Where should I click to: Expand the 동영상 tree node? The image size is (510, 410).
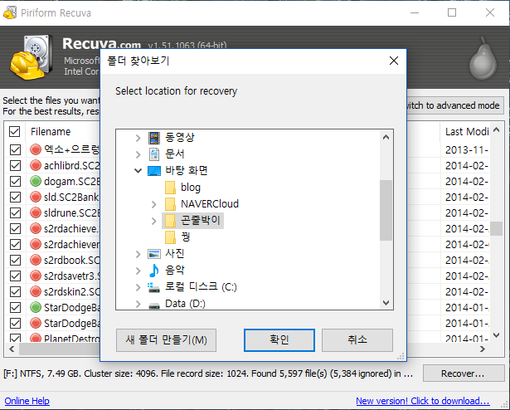click(x=138, y=138)
